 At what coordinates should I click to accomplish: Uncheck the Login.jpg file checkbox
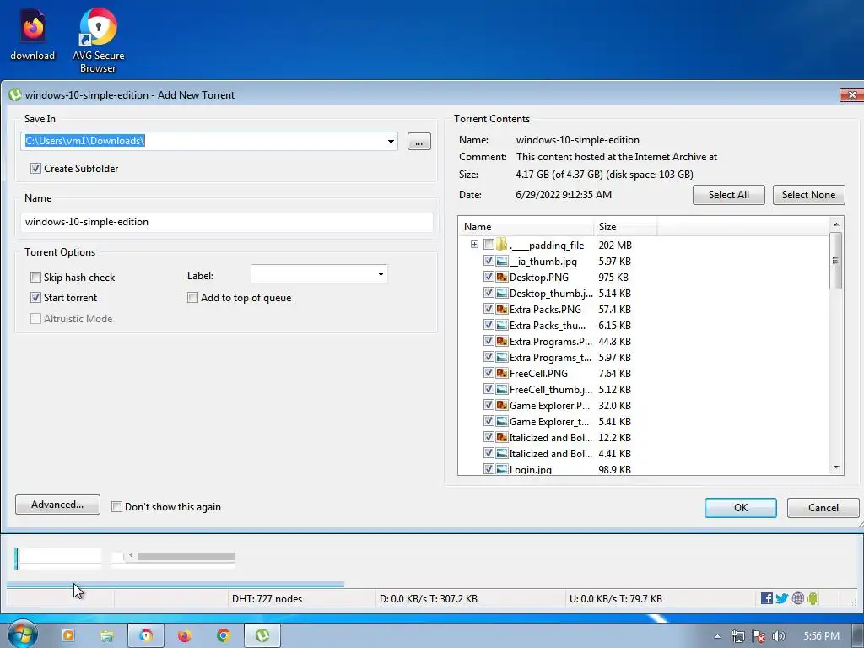coord(489,468)
